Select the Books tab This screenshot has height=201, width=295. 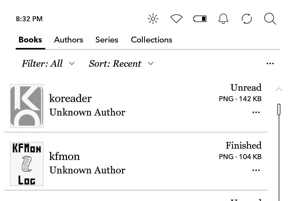point(30,40)
